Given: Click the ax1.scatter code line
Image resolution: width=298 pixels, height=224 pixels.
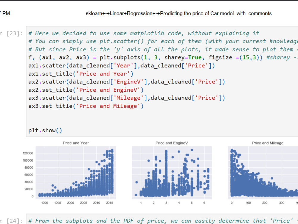Looking at the screenshot, I should 122,66.
